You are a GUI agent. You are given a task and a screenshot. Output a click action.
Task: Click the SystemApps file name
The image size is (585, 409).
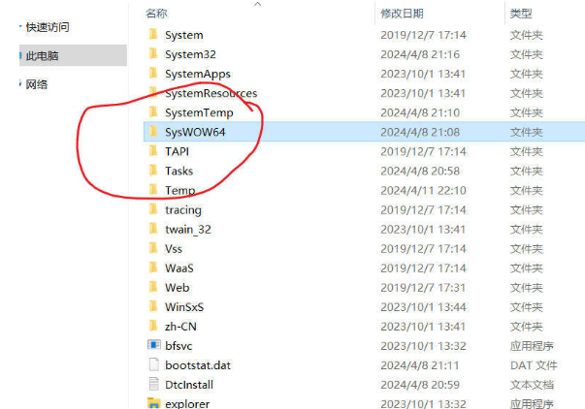pyautogui.click(x=198, y=75)
